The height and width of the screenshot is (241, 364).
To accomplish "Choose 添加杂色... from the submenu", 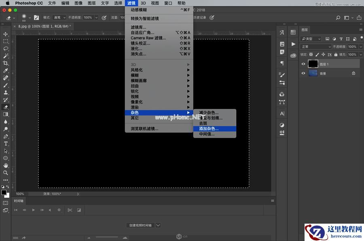I will (209, 129).
